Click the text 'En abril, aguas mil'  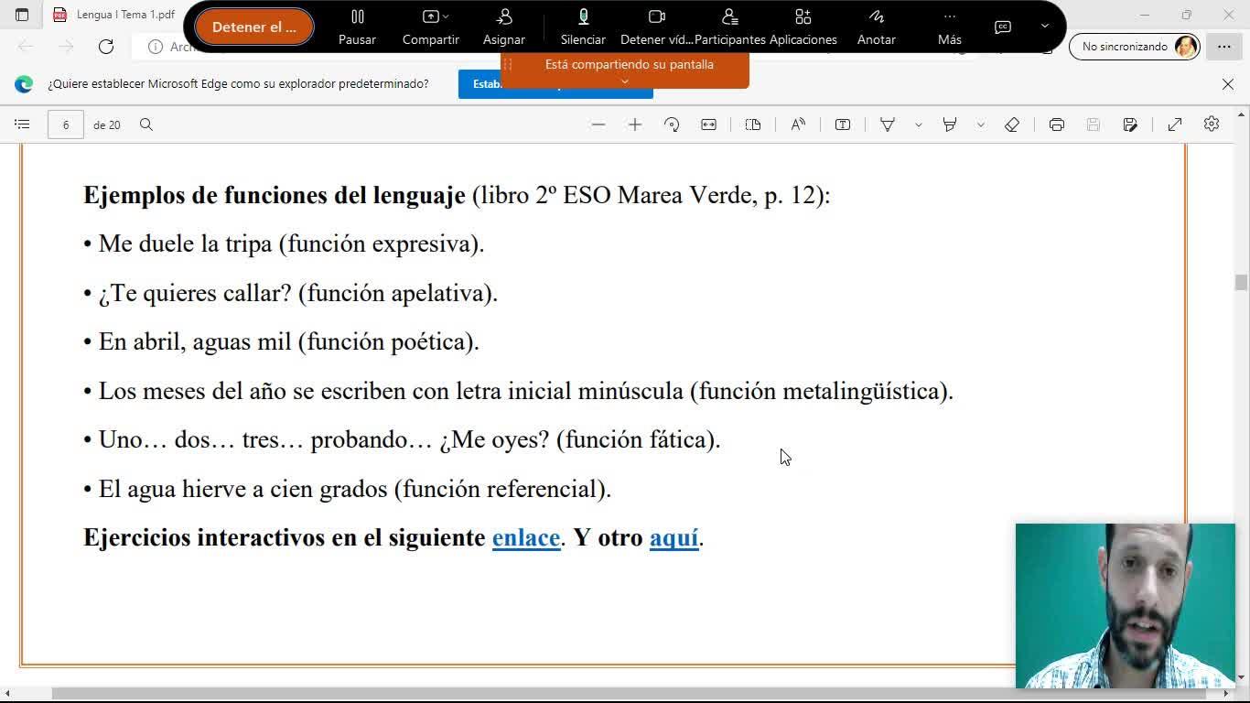coord(195,341)
